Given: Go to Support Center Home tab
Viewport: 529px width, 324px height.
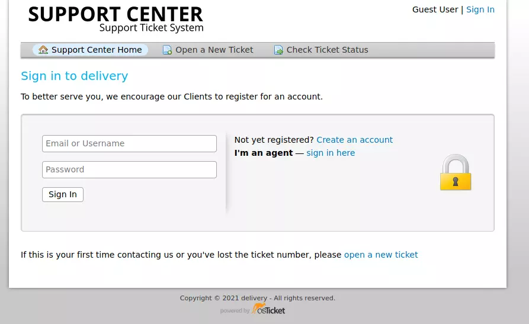Looking at the screenshot, I should point(97,50).
